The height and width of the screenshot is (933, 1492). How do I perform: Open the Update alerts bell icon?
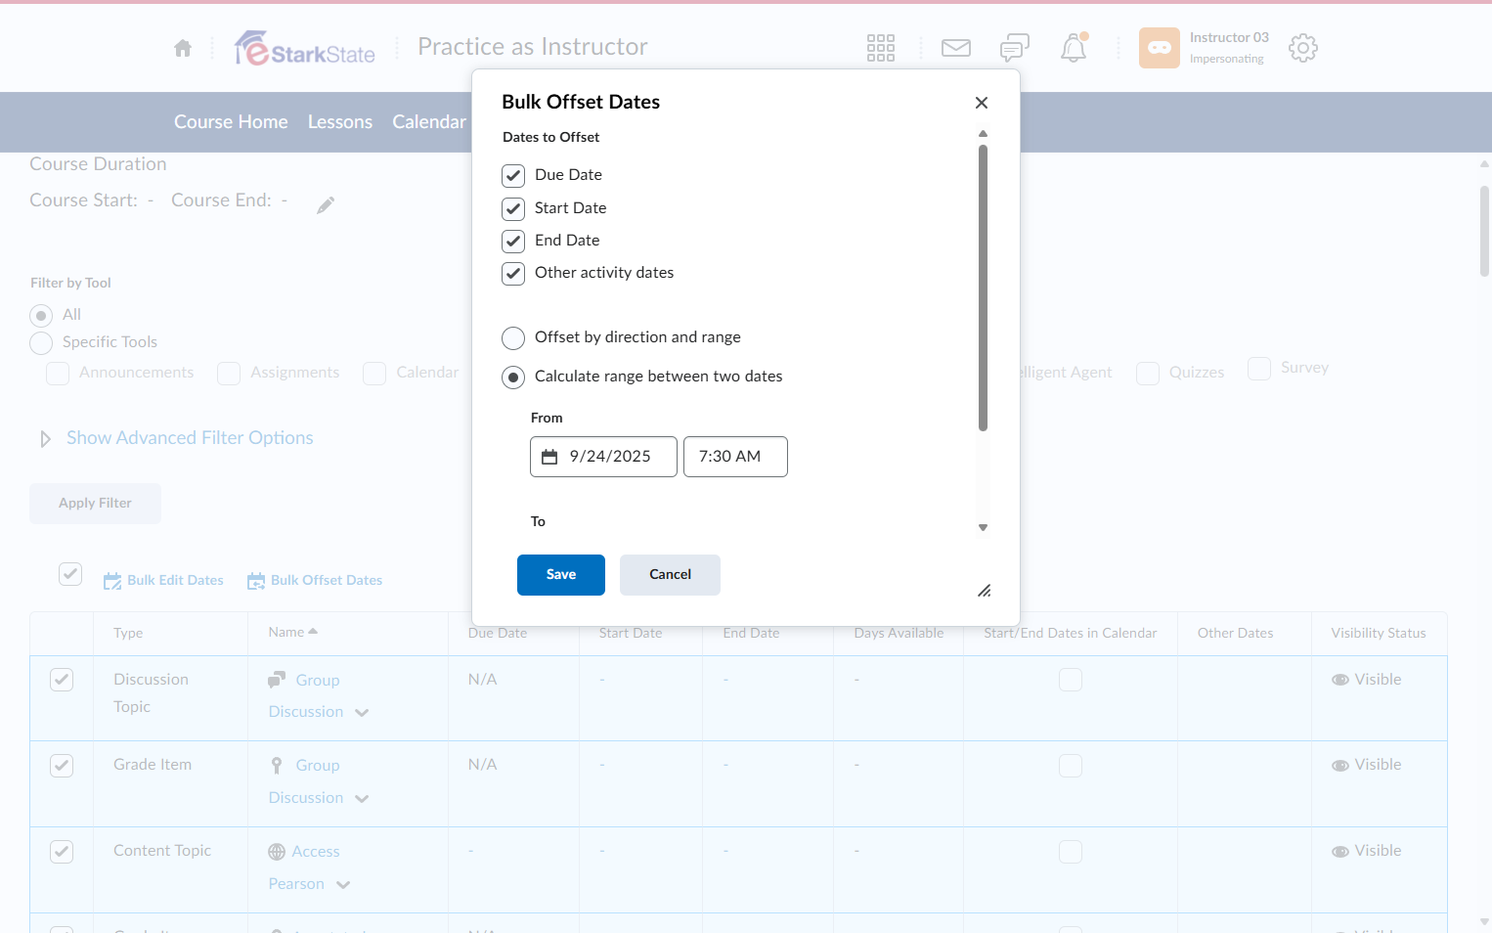pos(1074,48)
